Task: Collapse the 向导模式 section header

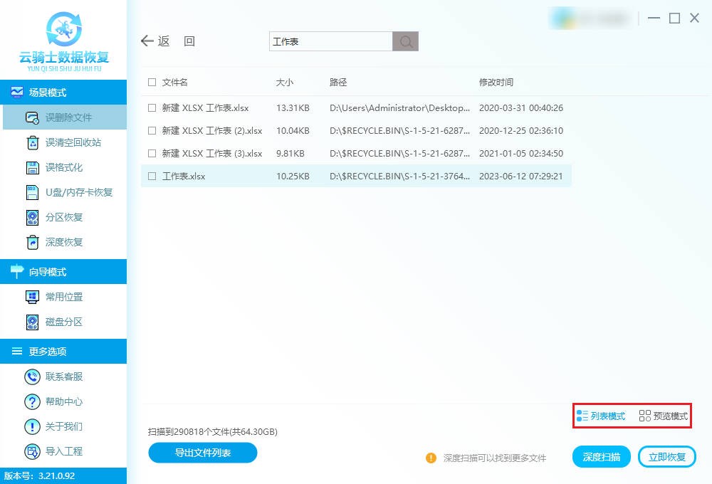Action: tap(63, 272)
